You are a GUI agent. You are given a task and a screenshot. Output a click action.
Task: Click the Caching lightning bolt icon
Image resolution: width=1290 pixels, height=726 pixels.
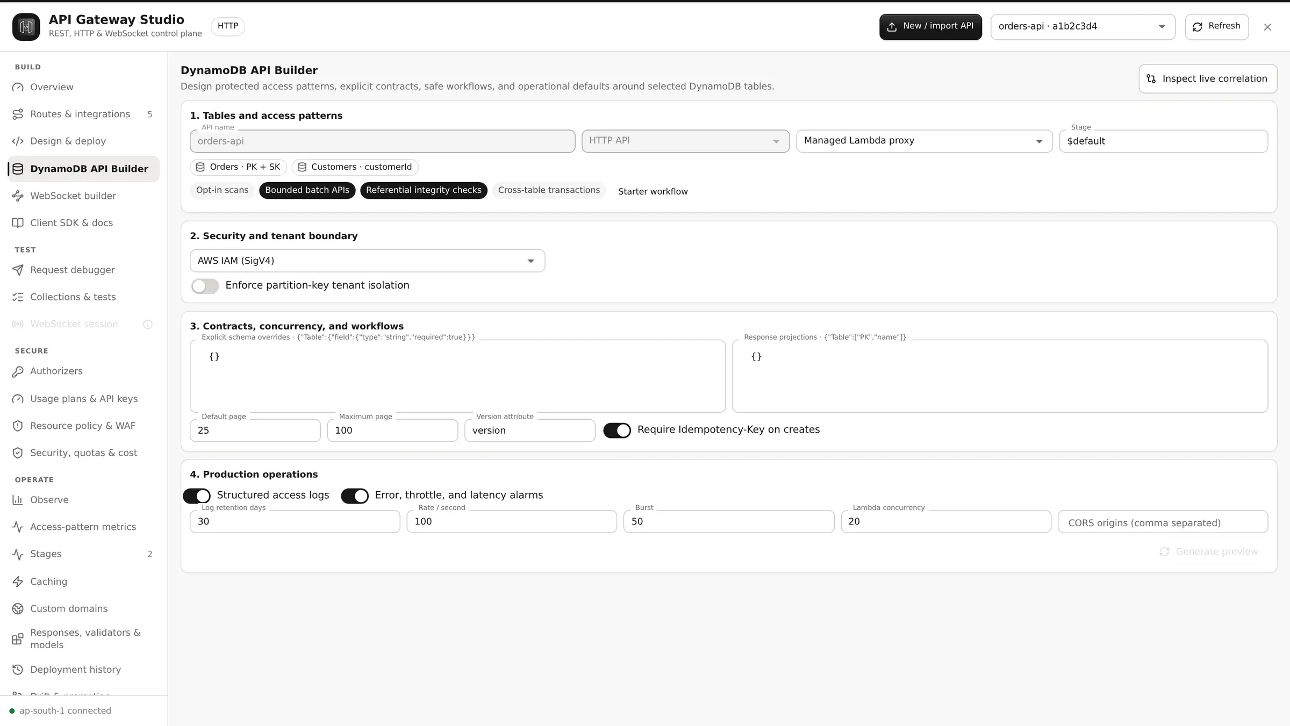click(x=18, y=581)
